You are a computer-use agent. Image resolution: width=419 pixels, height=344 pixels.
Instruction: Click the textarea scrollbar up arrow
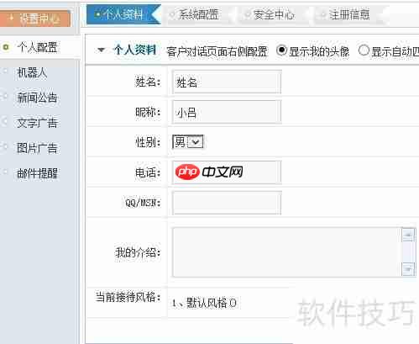click(408, 235)
